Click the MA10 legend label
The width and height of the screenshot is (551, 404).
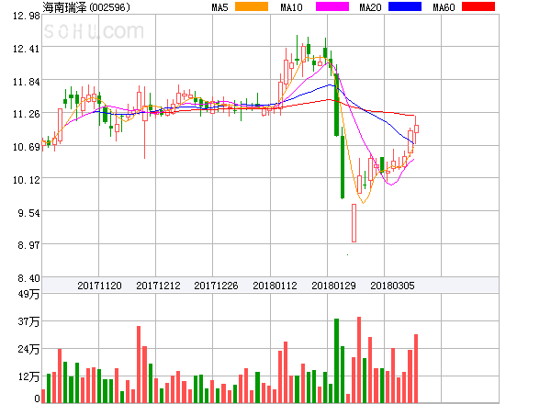[x=291, y=7]
